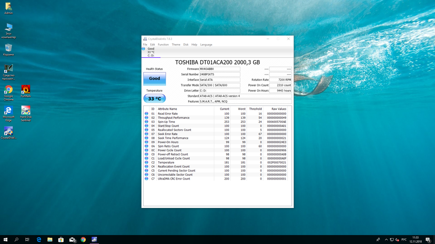Image resolution: width=435 pixels, height=244 pixels.
Task: Click the Firmware field MX4OABB0
Action: [220, 69]
